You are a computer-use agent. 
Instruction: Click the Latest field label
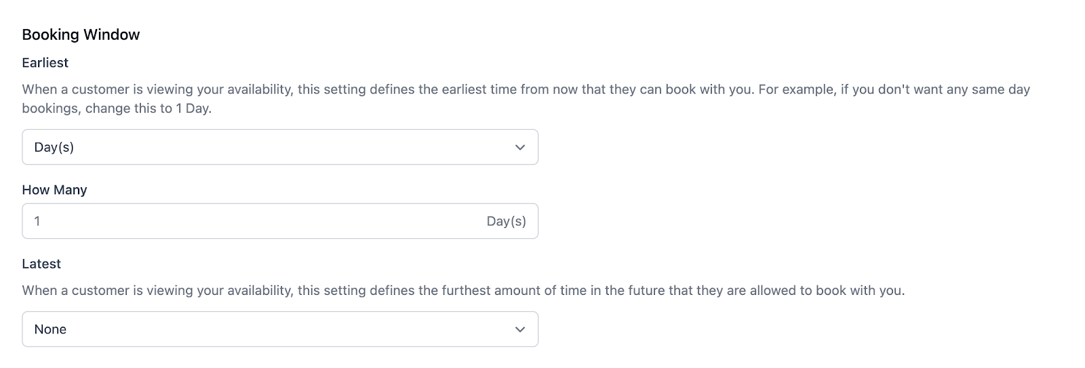click(41, 264)
